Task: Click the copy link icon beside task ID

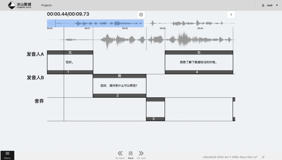Action: (x=263, y=157)
